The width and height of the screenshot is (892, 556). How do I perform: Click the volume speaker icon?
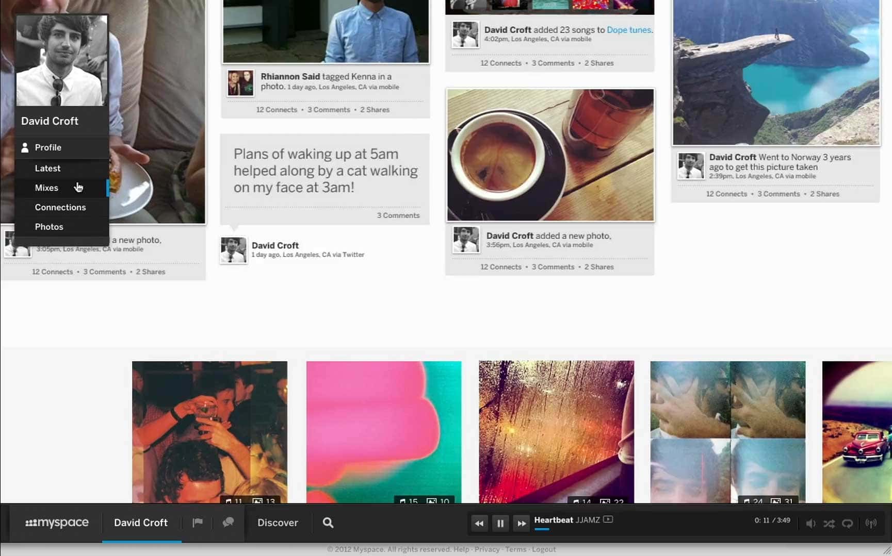[x=810, y=524]
